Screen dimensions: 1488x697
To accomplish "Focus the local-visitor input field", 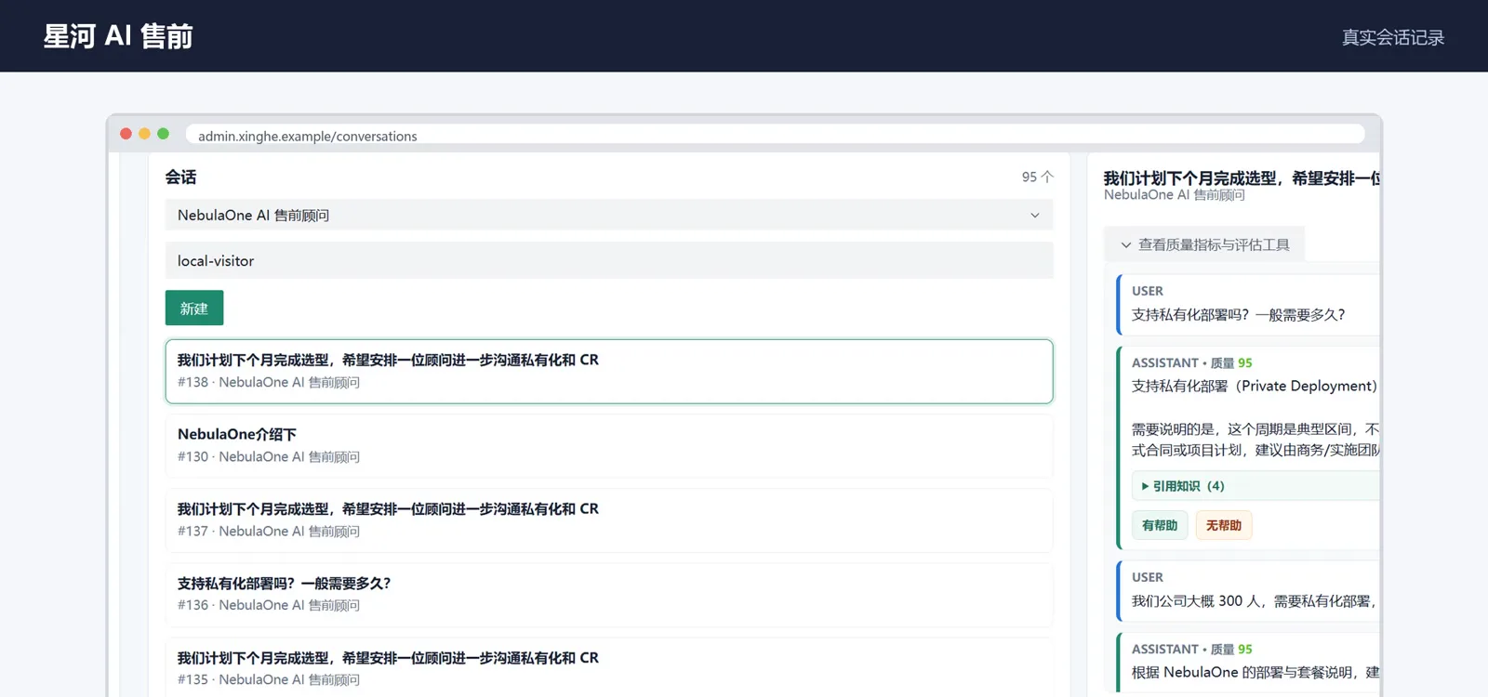I will pyautogui.click(x=609, y=260).
